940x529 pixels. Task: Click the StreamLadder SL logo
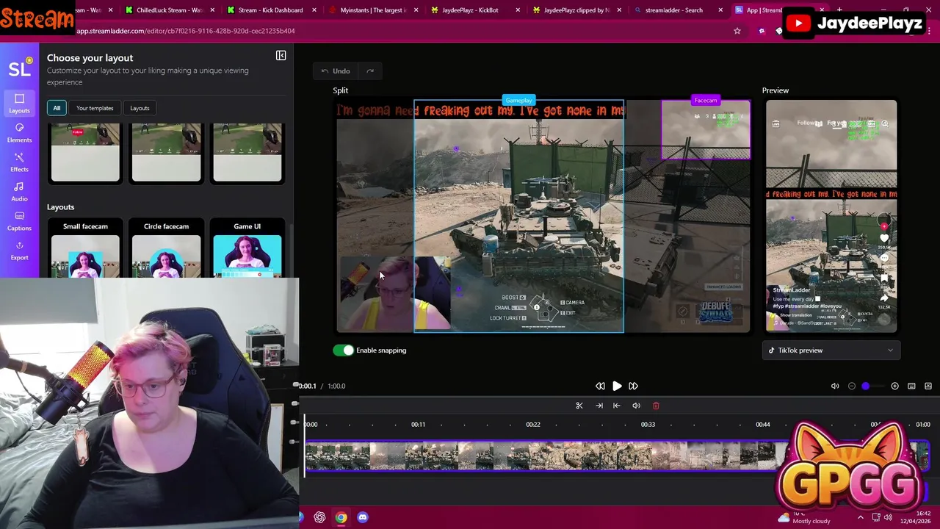point(19,68)
